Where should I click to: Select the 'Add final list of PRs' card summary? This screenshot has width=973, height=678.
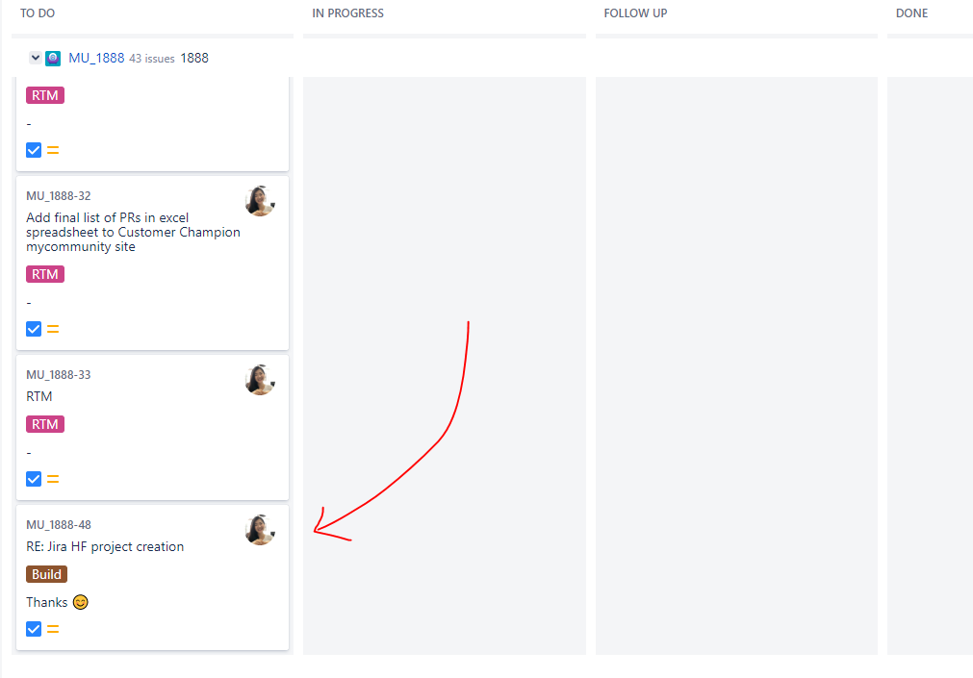[133, 232]
